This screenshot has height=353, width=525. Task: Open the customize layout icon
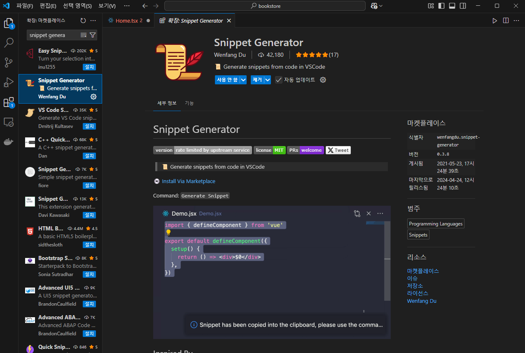click(431, 6)
